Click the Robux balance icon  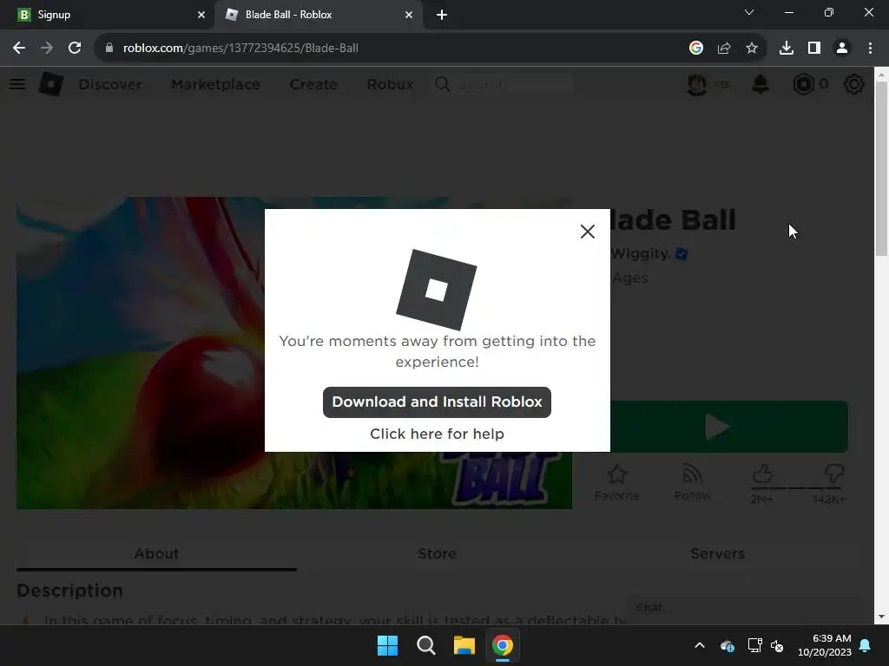coord(803,84)
